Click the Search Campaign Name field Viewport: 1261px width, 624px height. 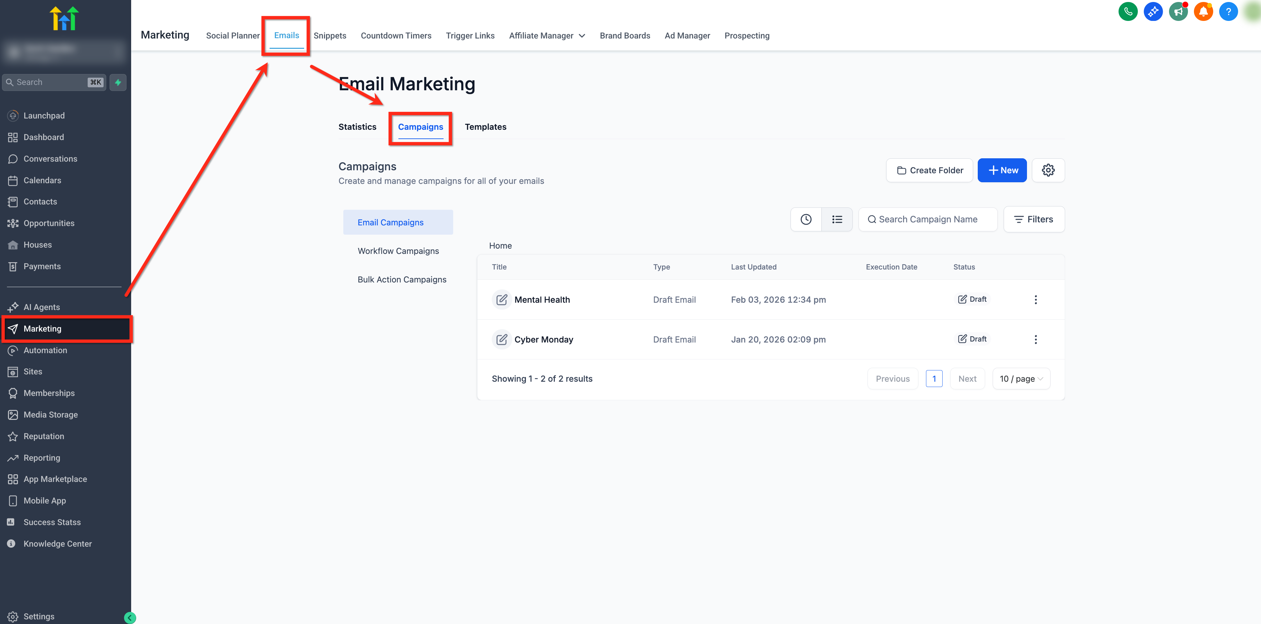(x=928, y=219)
